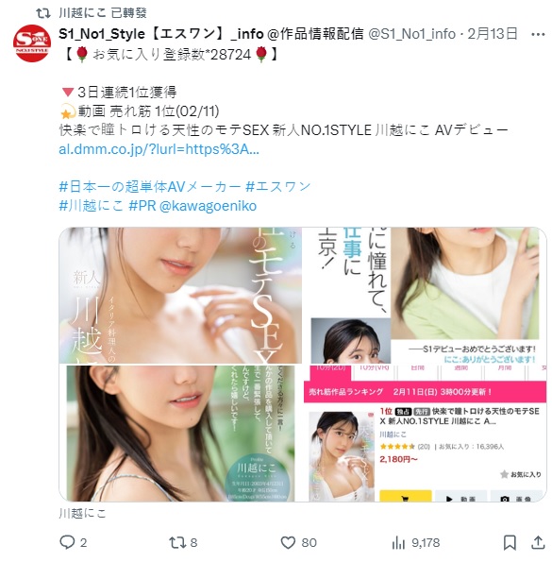Viewport: 552px width, 562px height.
Task: Click the S1_No1_Style display name
Action: [x=161, y=34]
